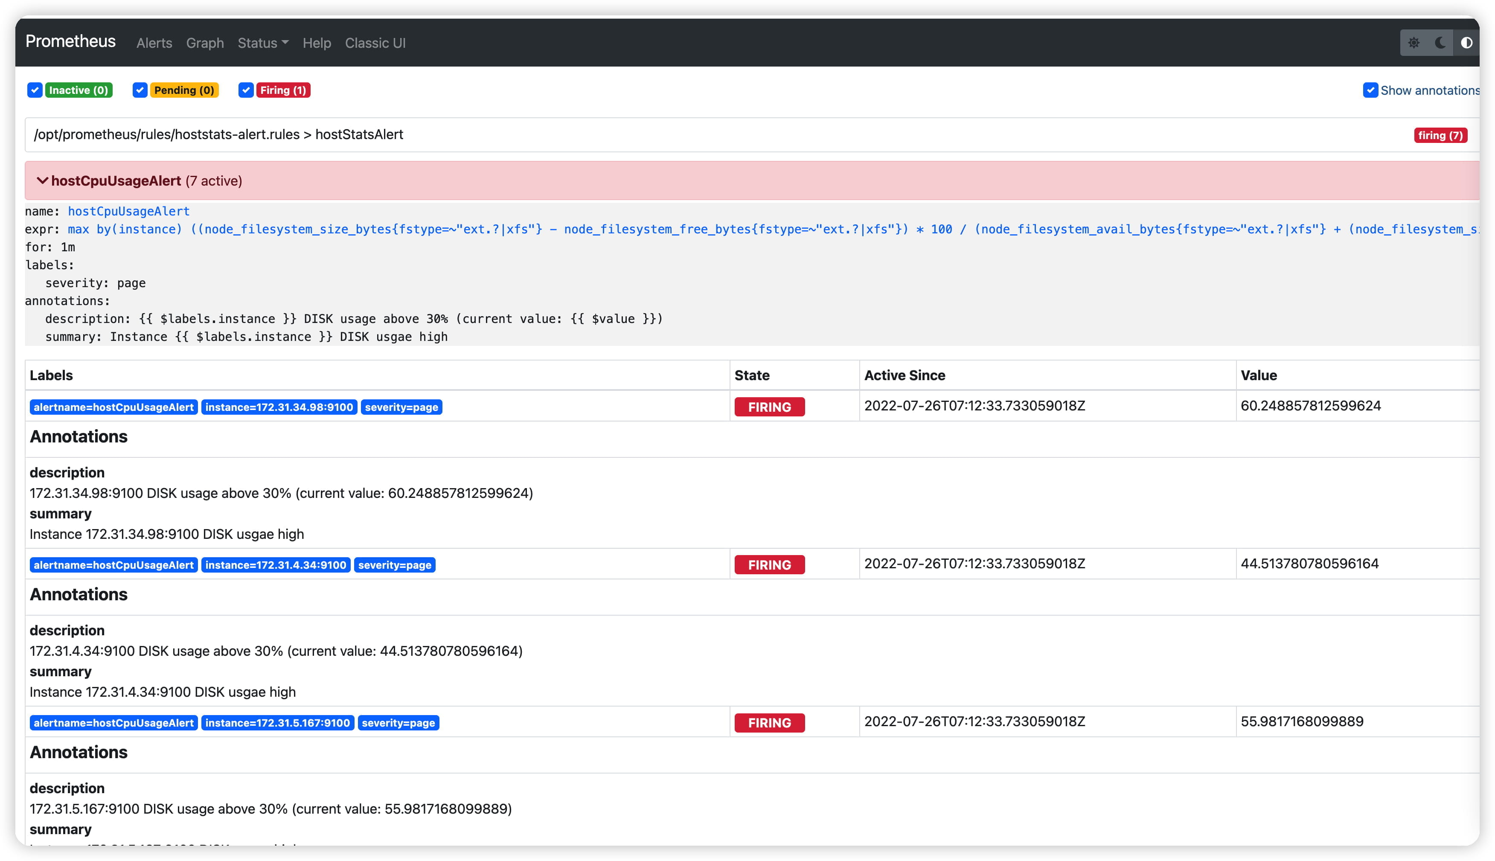This screenshot has width=1495, height=861.
Task: Click the Inactive (0) green badge
Action: pos(79,90)
